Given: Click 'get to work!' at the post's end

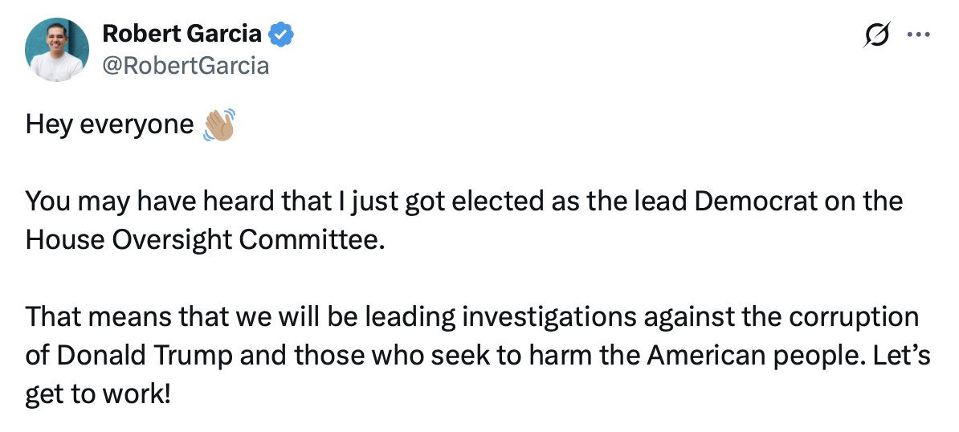Looking at the screenshot, I should coord(98,394).
